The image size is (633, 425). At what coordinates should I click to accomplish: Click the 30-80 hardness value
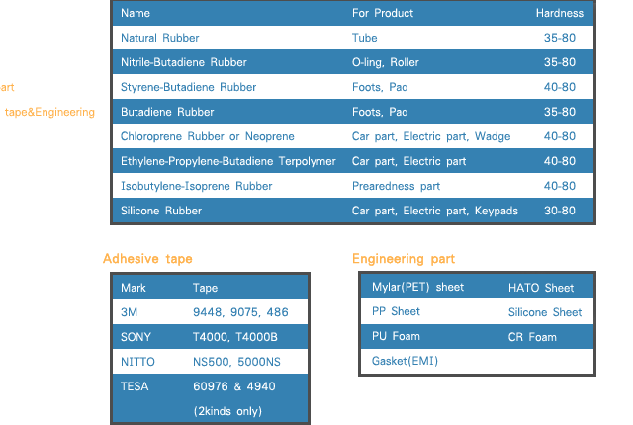tap(560, 211)
